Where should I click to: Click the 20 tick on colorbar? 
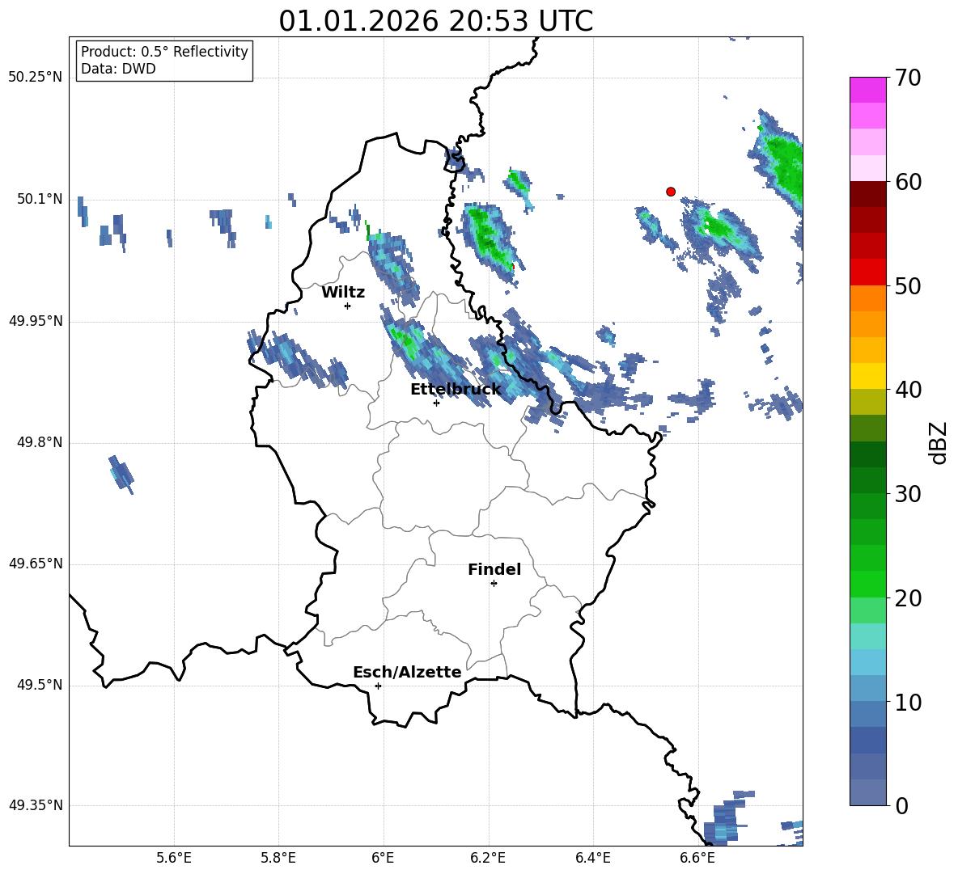[908, 597]
